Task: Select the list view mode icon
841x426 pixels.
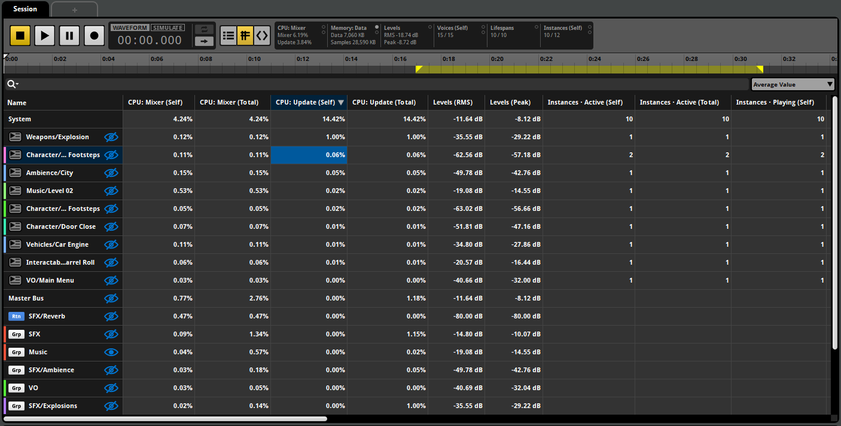Action: pyautogui.click(x=228, y=35)
